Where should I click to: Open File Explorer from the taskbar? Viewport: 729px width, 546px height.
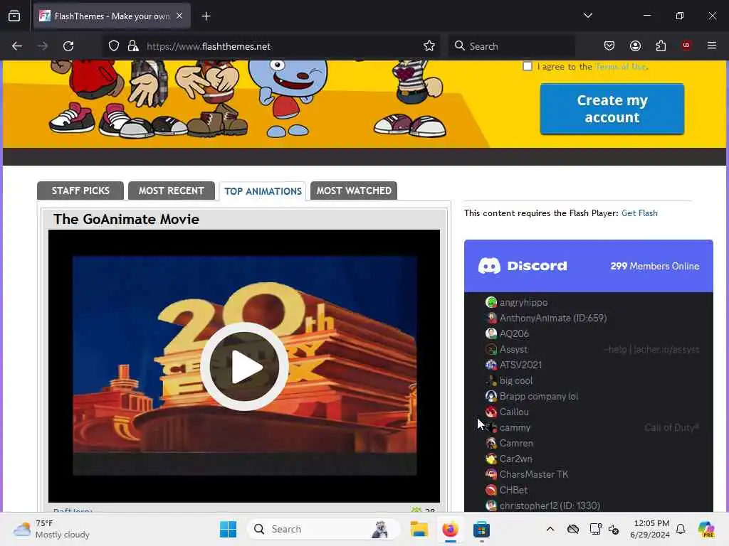419,529
